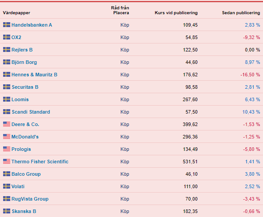This screenshot has width=263, height=217.
Task: Open the Scandi Standard link
Action: pos(31,112)
